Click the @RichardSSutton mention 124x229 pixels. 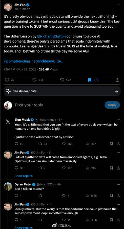coord(51,36)
